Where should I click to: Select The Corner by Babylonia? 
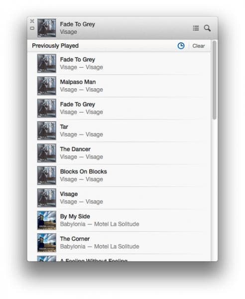120,243
